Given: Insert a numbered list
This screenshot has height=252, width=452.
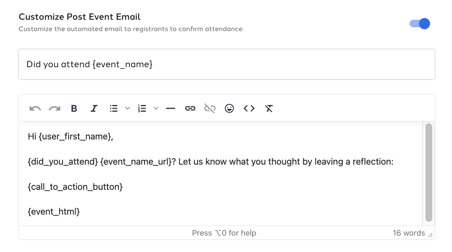Looking at the screenshot, I should (x=142, y=108).
